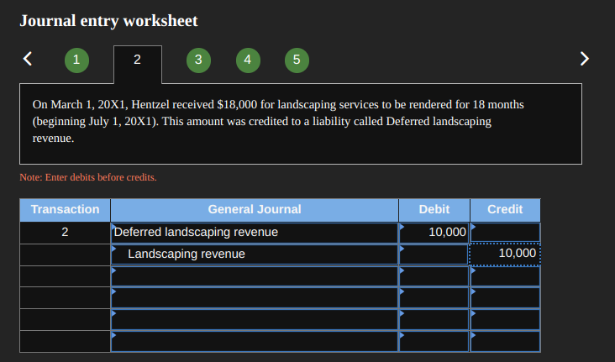Open journal entry 1 tab
This screenshot has width=615, height=362.
(x=76, y=60)
